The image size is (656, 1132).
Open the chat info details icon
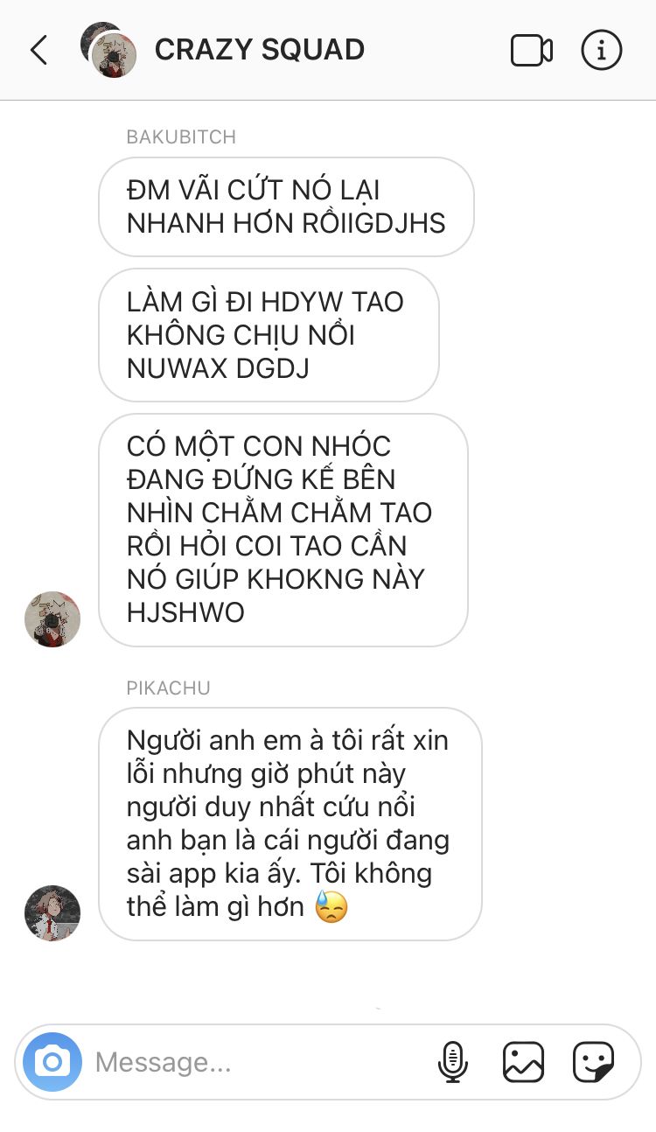coord(602,50)
